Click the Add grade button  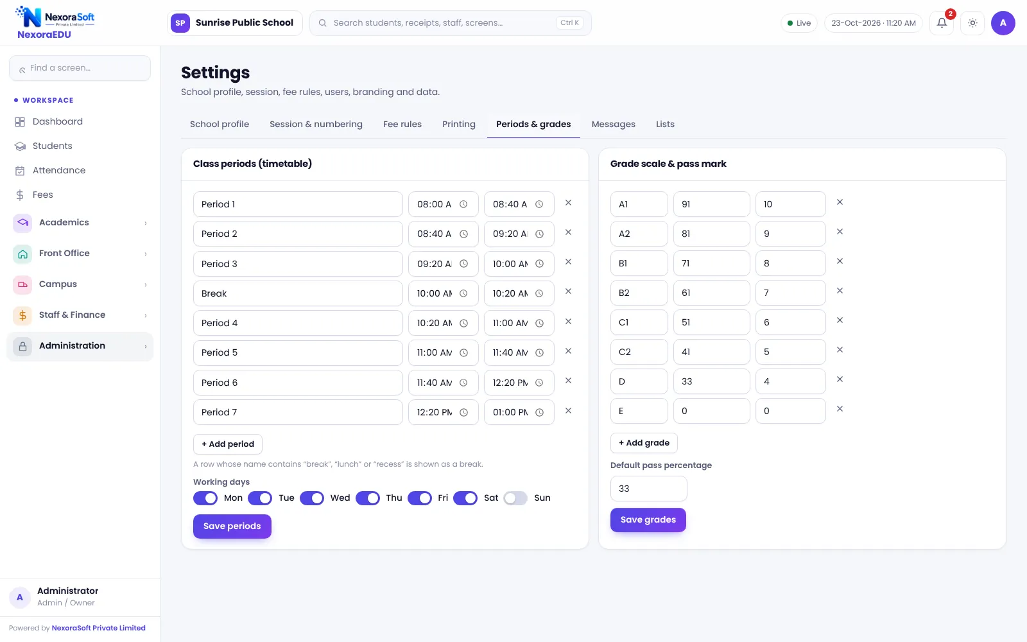(x=644, y=443)
